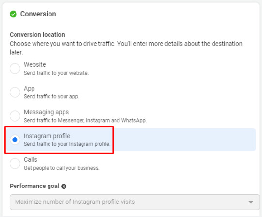Click the Calls option label
The width and height of the screenshot is (262, 218).
click(31, 159)
